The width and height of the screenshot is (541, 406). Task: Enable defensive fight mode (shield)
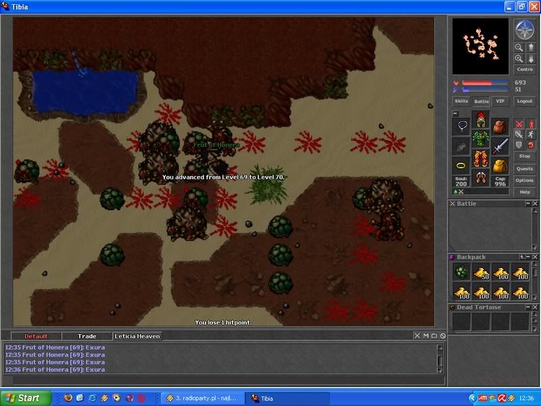coord(519,145)
